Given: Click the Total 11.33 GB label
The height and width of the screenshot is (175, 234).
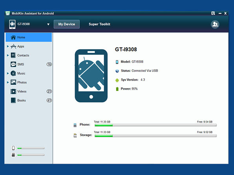Looking at the screenshot, I should tap(102, 132).
